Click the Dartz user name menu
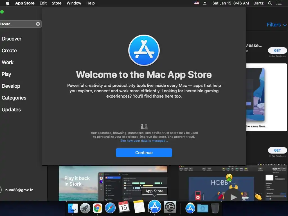This screenshot has height=216, width=288. [x=258, y=3]
